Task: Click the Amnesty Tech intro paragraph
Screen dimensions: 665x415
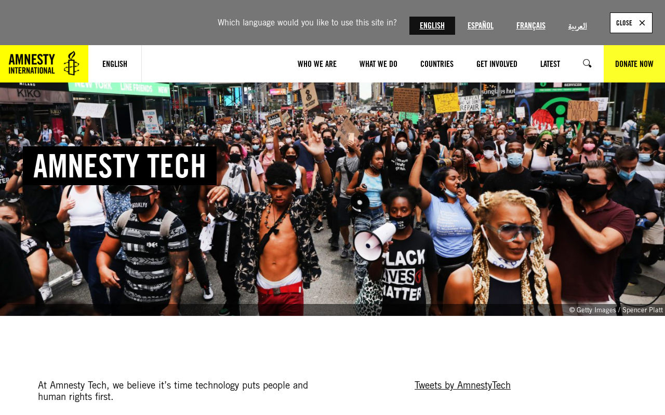Action: point(173,391)
